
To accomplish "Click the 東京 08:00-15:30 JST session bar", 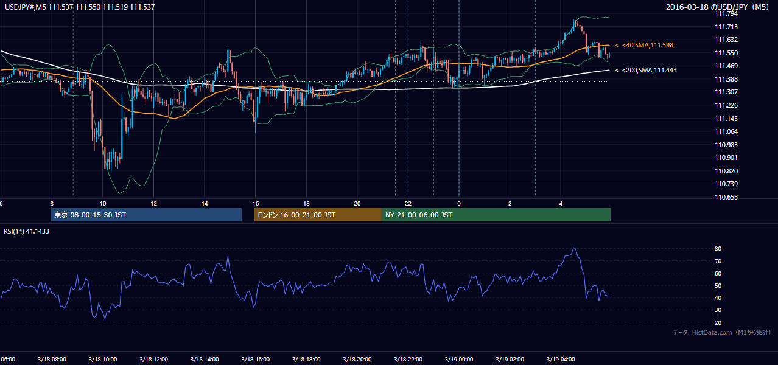I will (146, 215).
